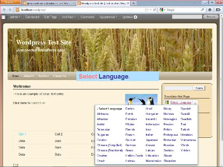Switch to the first browser tab
The height and width of the screenshot is (167, 223).
click(49, 3)
